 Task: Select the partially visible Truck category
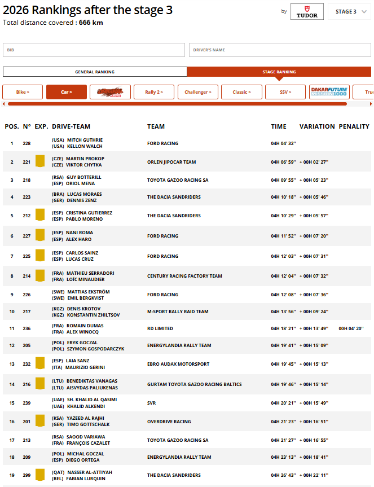click(x=363, y=92)
